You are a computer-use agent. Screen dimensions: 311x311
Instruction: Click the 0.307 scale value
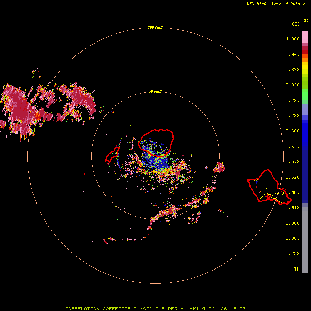[x=293, y=238]
